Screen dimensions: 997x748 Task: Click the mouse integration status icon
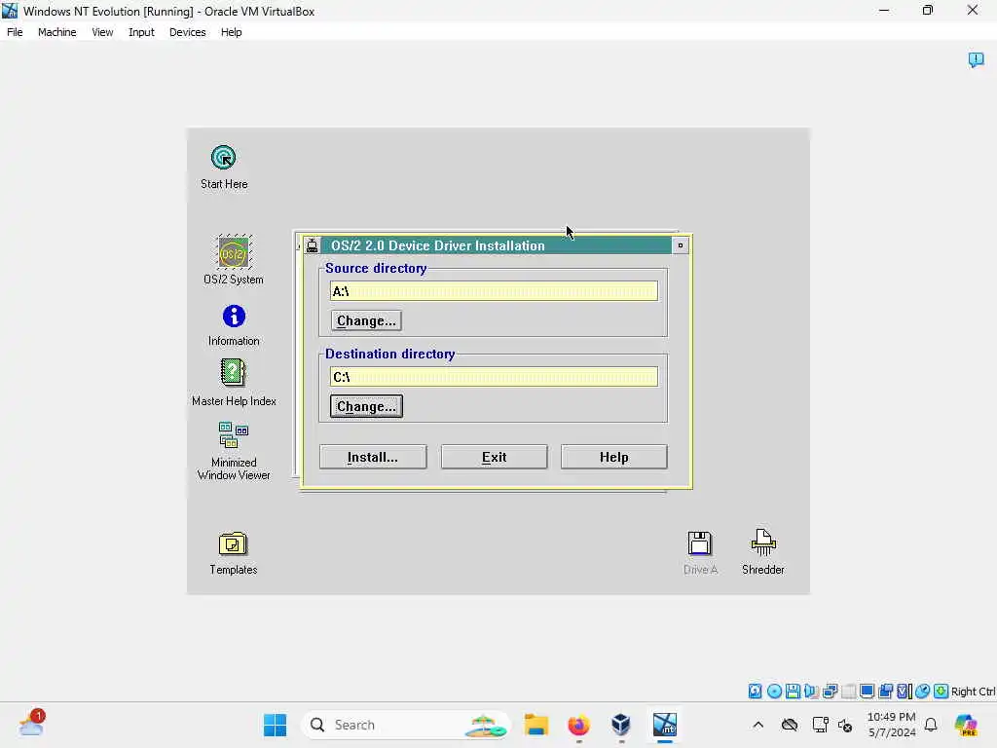pos(923,692)
